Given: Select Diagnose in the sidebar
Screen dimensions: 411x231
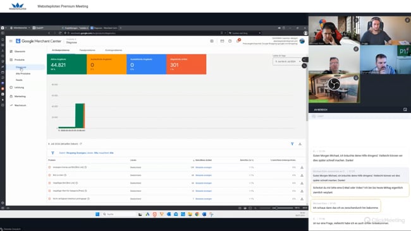Looking at the screenshot, I should click(x=21, y=68).
